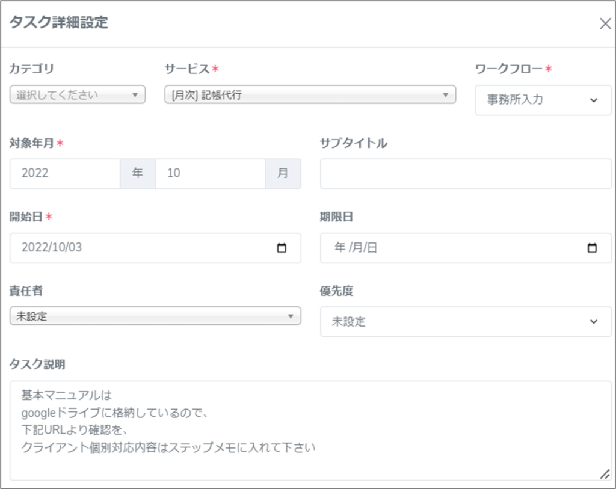Click the 対象年月 field label

[x=32, y=143]
